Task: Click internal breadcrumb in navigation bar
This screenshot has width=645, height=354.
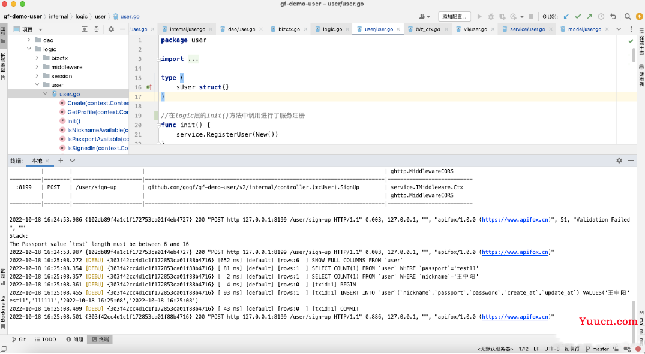Action: [x=58, y=16]
